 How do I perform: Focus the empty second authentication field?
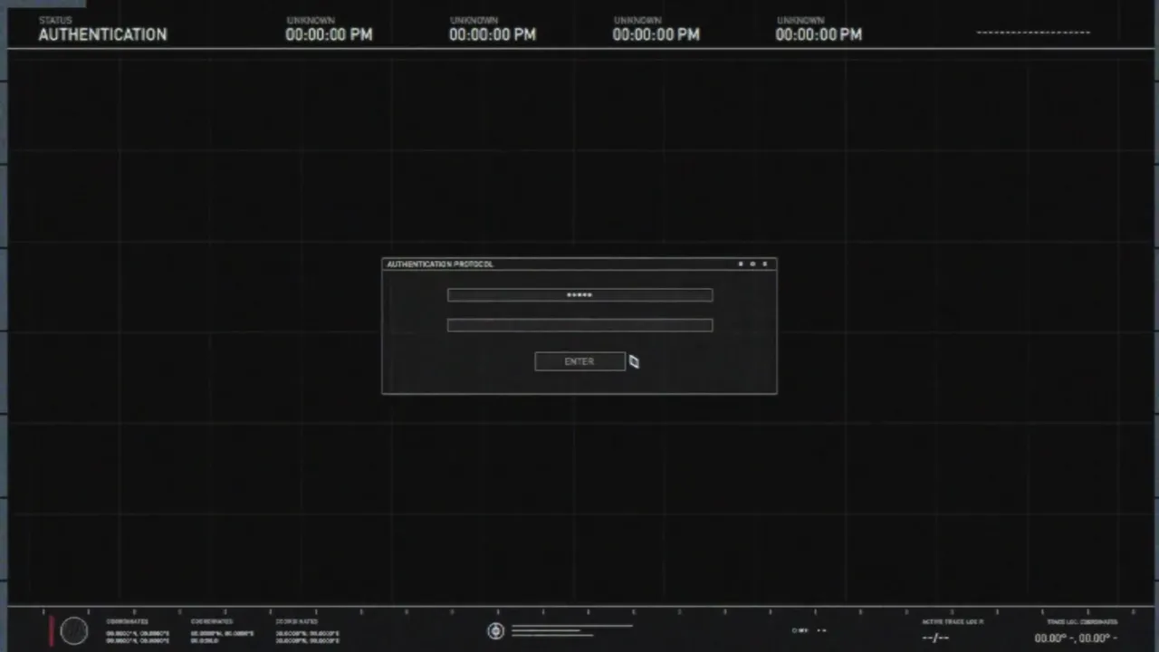[579, 325]
